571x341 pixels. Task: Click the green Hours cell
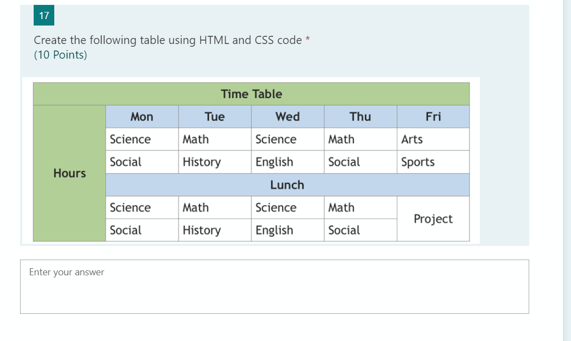(x=69, y=173)
